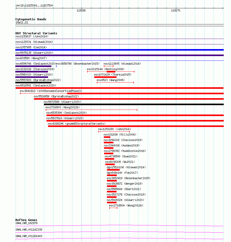The image size is (231, 242).
Task: Click nsv3232026 (Chaisson2019) label
Action: point(35,69)
